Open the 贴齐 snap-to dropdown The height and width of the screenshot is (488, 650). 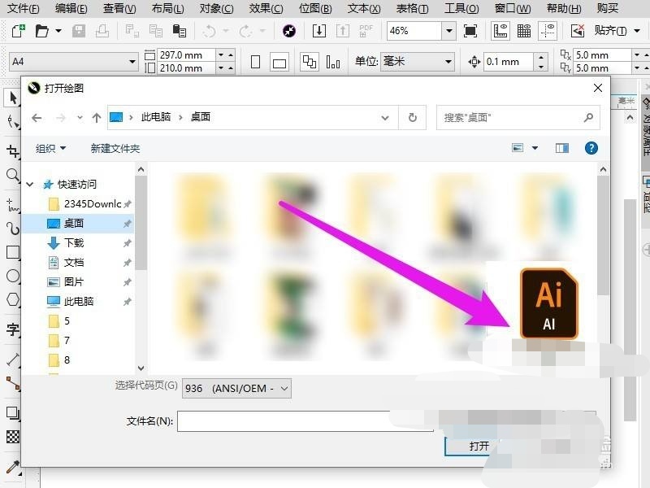pyautogui.click(x=637, y=31)
